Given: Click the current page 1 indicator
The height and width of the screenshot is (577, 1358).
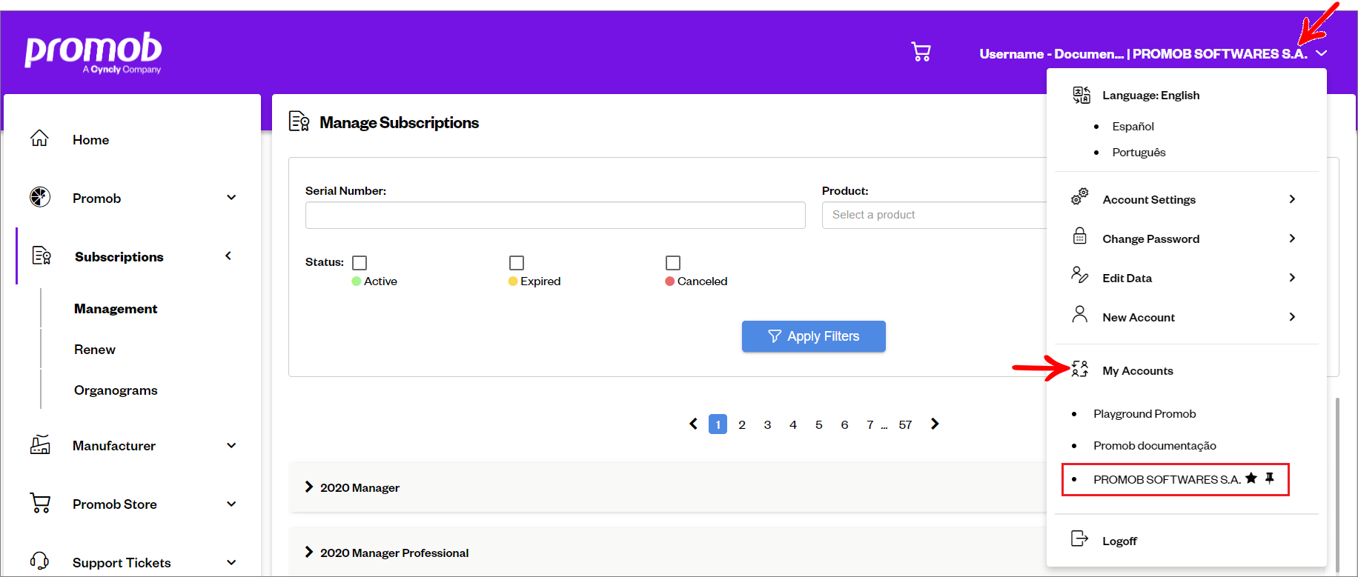Looking at the screenshot, I should (x=718, y=424).
